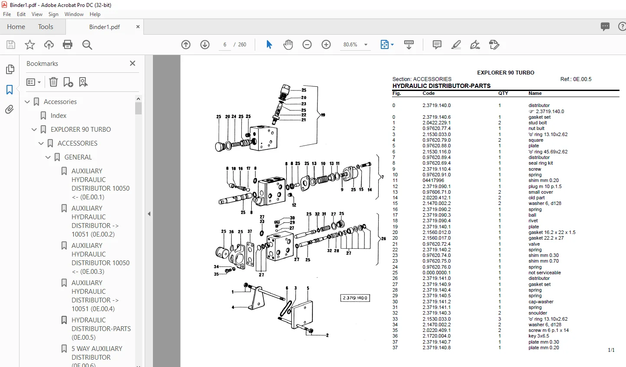
Task: Collapse the GENERAL bookmark group
Action: click(x=48, y=157)
